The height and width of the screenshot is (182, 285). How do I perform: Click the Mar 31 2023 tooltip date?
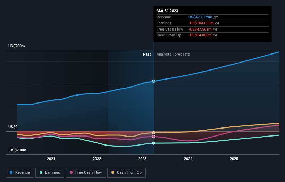(167, 11)
